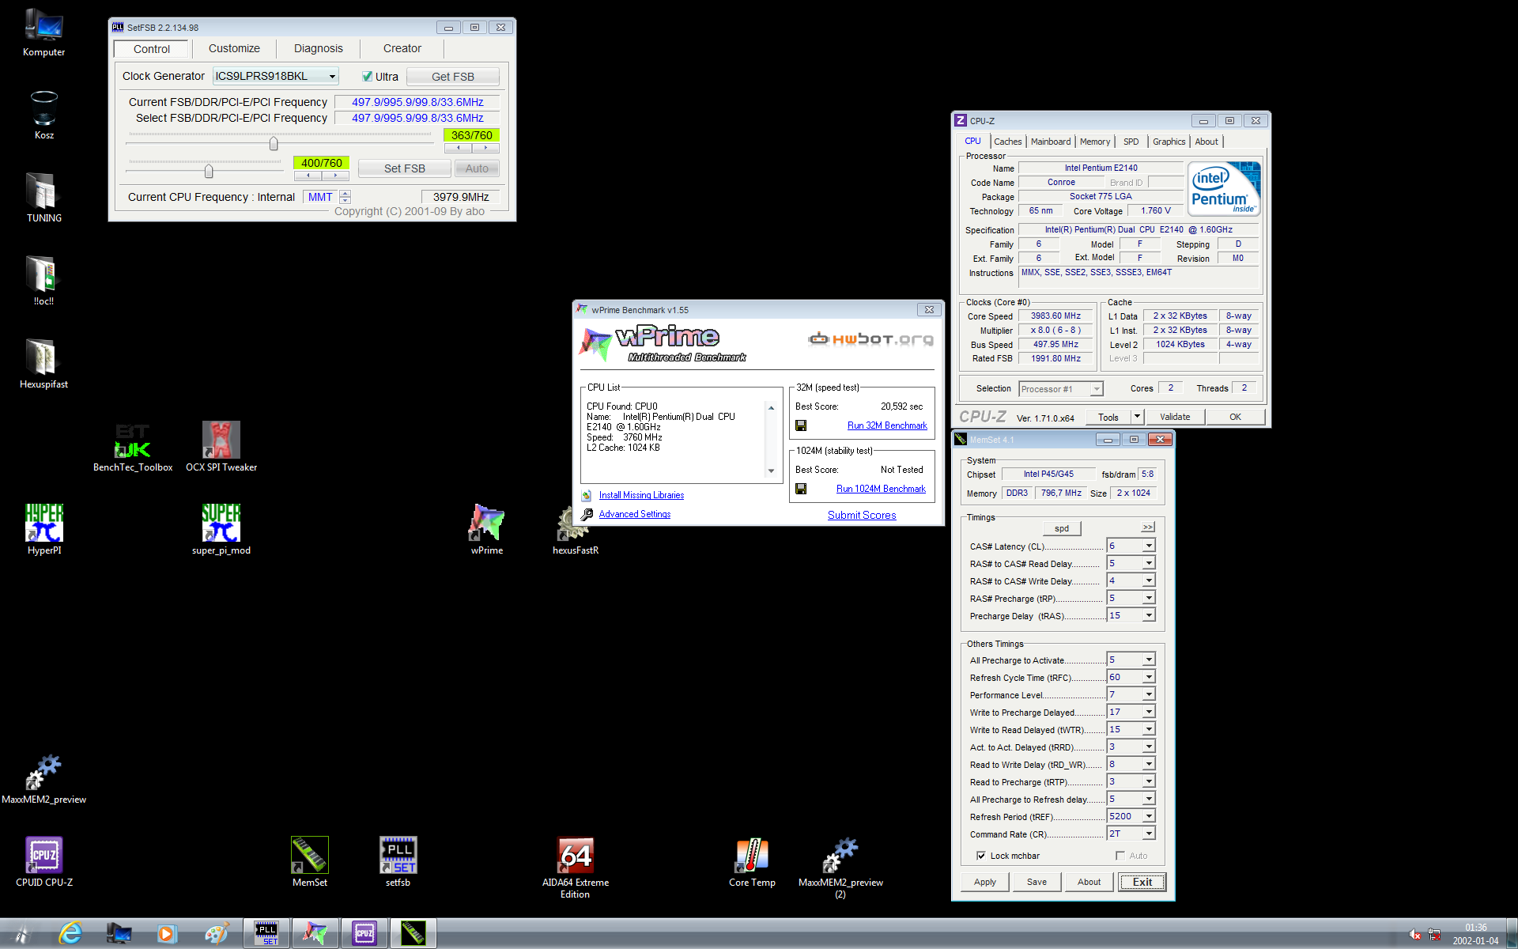Open MaxxMEM2_preview icon on left edge
The width and height of the screenshot is (1518, 949).
(44, 779)
